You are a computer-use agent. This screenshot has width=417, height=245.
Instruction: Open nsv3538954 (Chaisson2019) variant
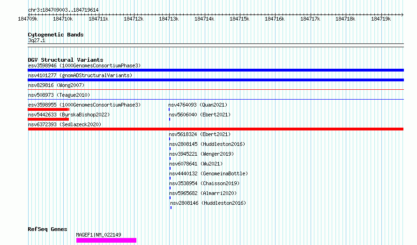(204, 183)
